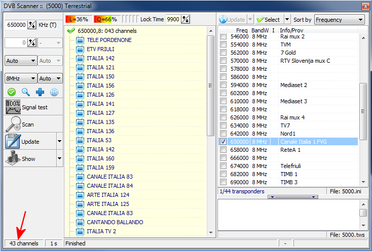
Task: Select the Telefriuli transponder row
Action: tap(288, 166)
